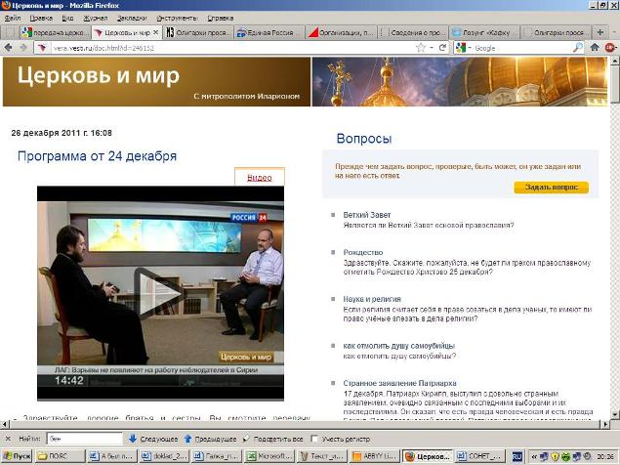The width and height of the screenshot is (620, 465).
Task: Close the find bar with the X
Action: tap(8, 439)
